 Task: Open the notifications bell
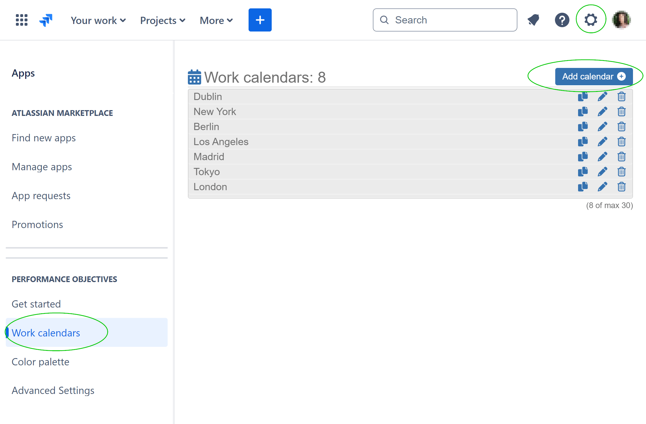click(533, 20)
